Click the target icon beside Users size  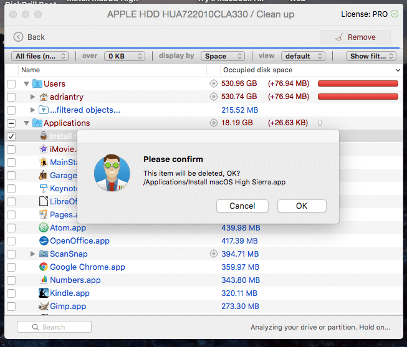214,83
